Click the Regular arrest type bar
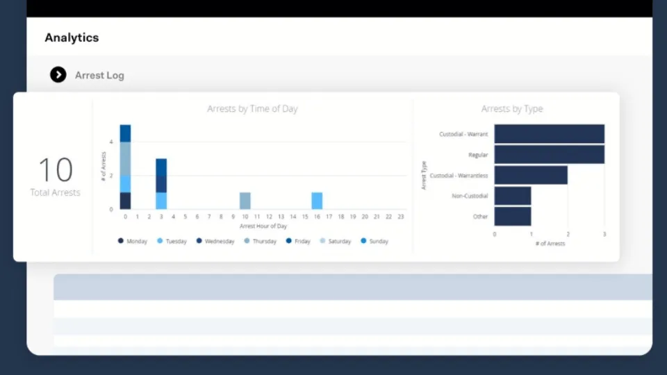Image resolution: width=667 pixels, height=375 pixels. 549,154
